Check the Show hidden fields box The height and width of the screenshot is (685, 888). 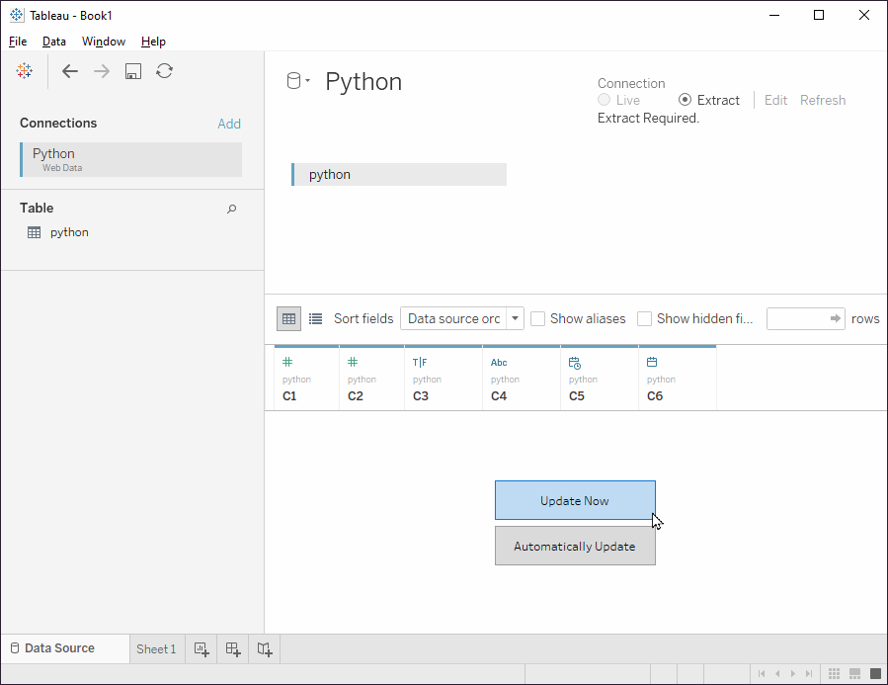click(x=645, y=318)
